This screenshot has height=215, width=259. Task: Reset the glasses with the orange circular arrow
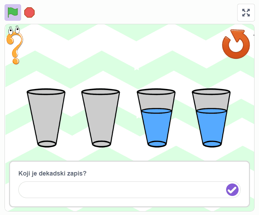pos(236,44)
